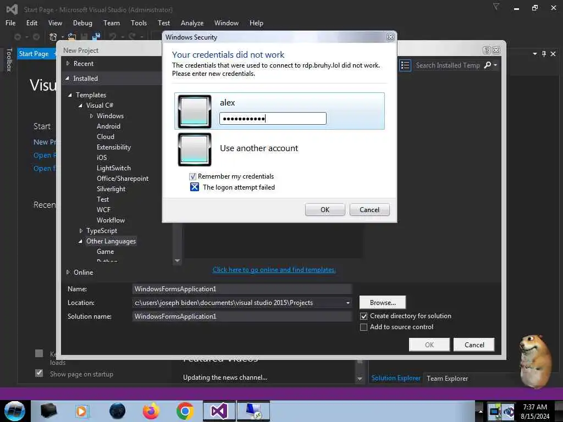This screenshot has width=563, height=422.
Task: Click the feedback filter icon in title bar
Action: point(496,7)
